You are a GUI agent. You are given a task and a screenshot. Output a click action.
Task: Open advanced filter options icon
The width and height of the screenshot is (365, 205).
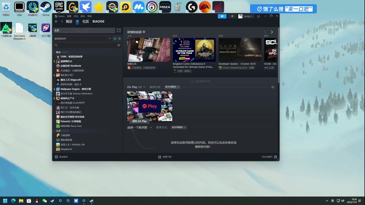(x=119, y=45)
